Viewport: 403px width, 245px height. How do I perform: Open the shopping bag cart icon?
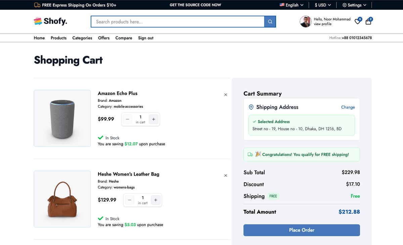[x=368, y=22]
